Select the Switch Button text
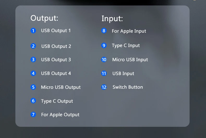 click(x=128, y=87)
